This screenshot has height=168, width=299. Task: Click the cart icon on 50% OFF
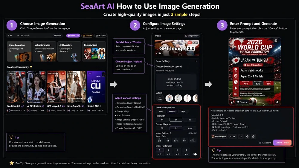coord(84,36)
